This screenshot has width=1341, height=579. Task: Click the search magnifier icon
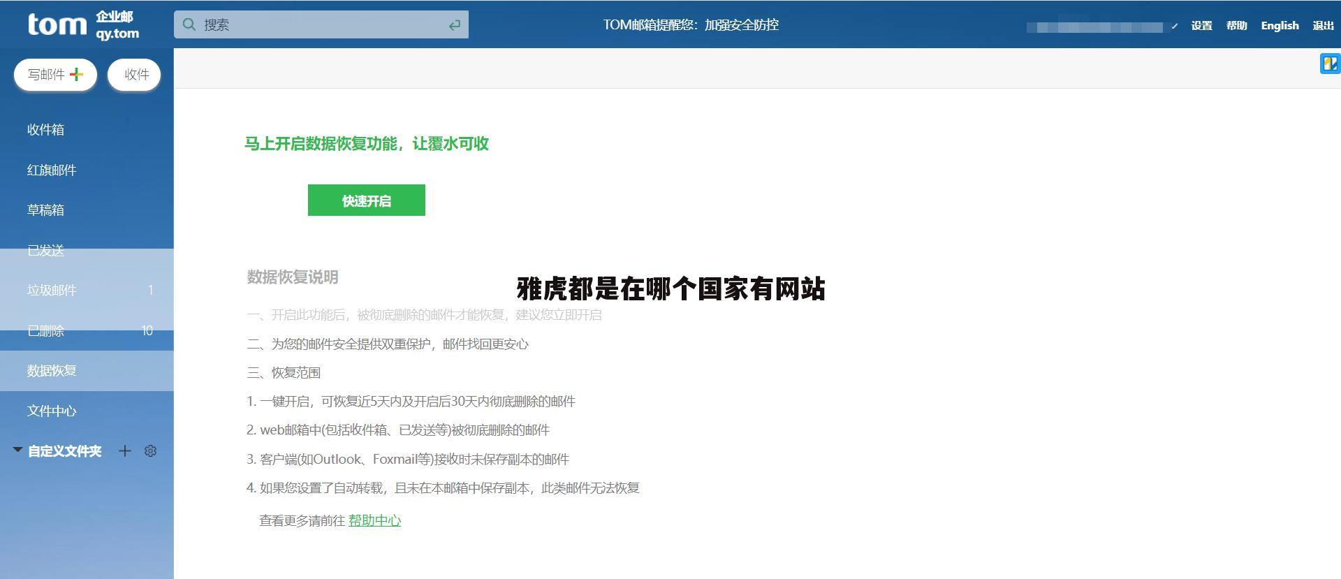pyautogui.click(x=189, y=24)
